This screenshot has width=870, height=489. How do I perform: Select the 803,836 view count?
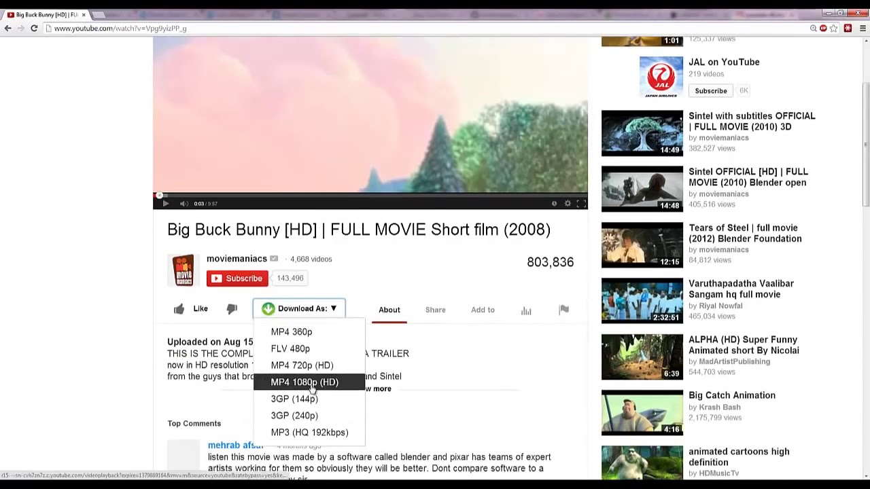(x=551, y=262)
